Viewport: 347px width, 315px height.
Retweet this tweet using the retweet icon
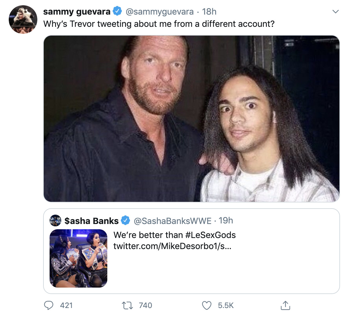[x=127, y=305]
